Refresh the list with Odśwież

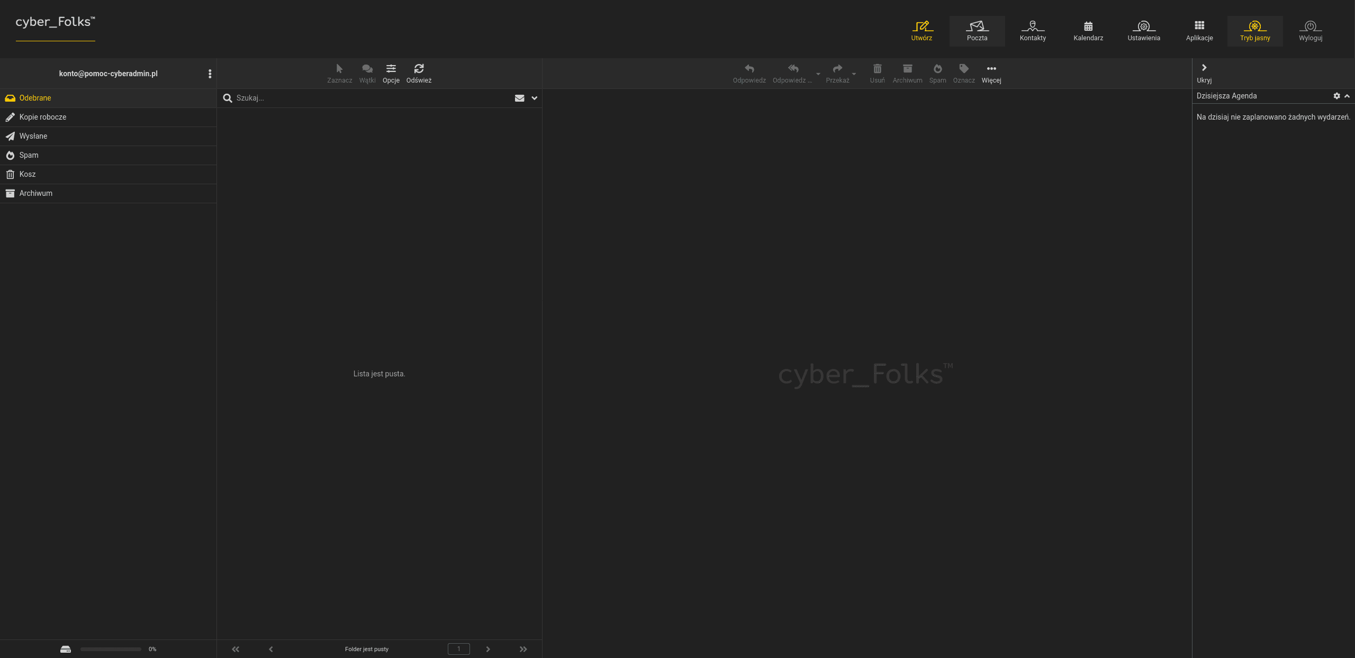click(x=419, y=73)
